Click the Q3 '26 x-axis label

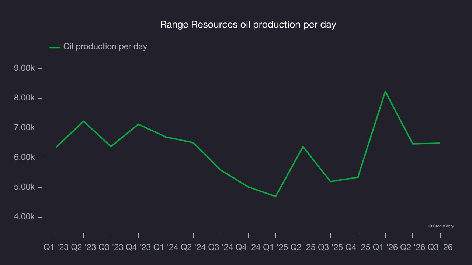[x=440, y=247]
